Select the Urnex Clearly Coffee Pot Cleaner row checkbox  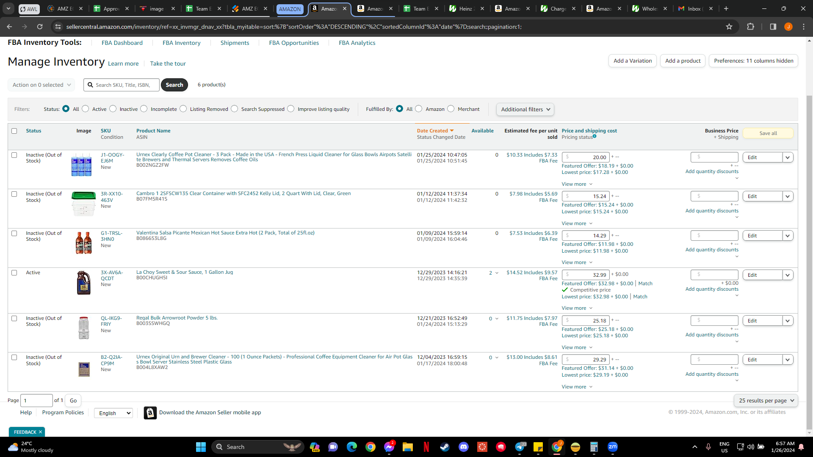[x=14, y=155]
